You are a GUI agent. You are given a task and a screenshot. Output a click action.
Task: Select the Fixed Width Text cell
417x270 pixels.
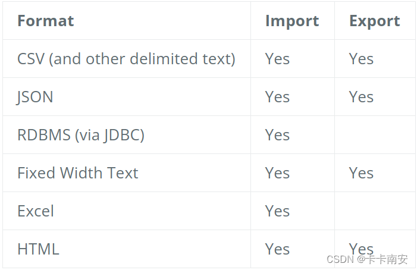point(77,173)
